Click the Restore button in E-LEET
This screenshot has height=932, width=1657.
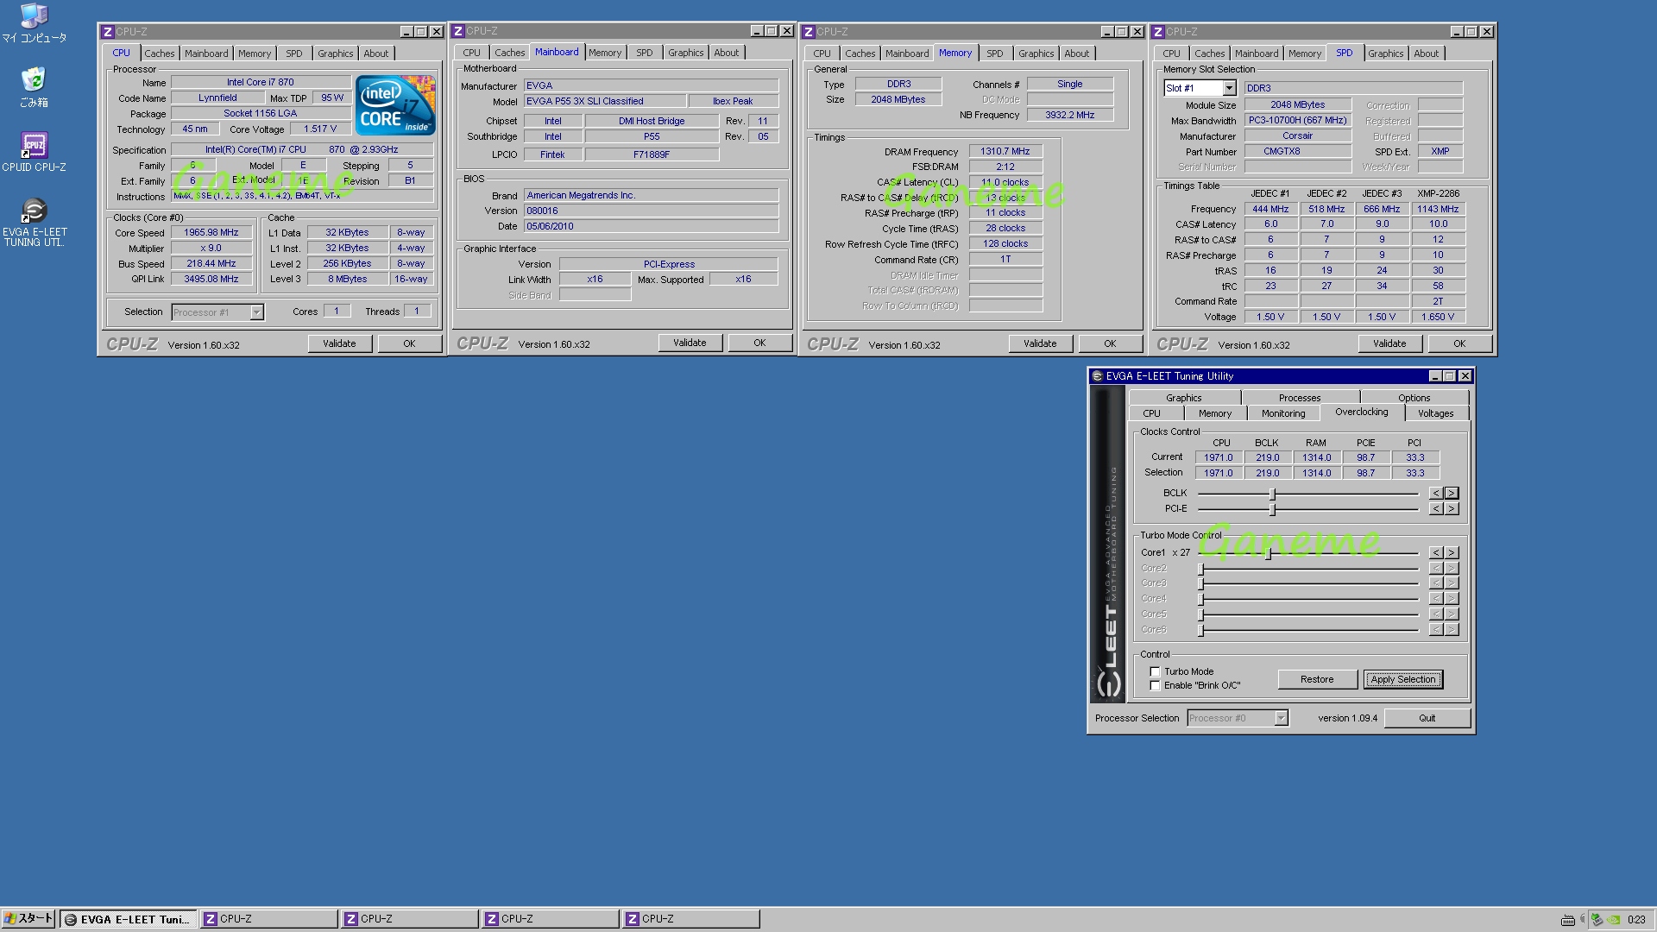[x=1316, y=679]
